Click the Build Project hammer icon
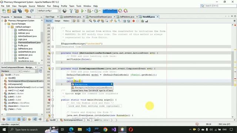Image resolution: width=237 pixels, height=133 pixels. point(71,11)
